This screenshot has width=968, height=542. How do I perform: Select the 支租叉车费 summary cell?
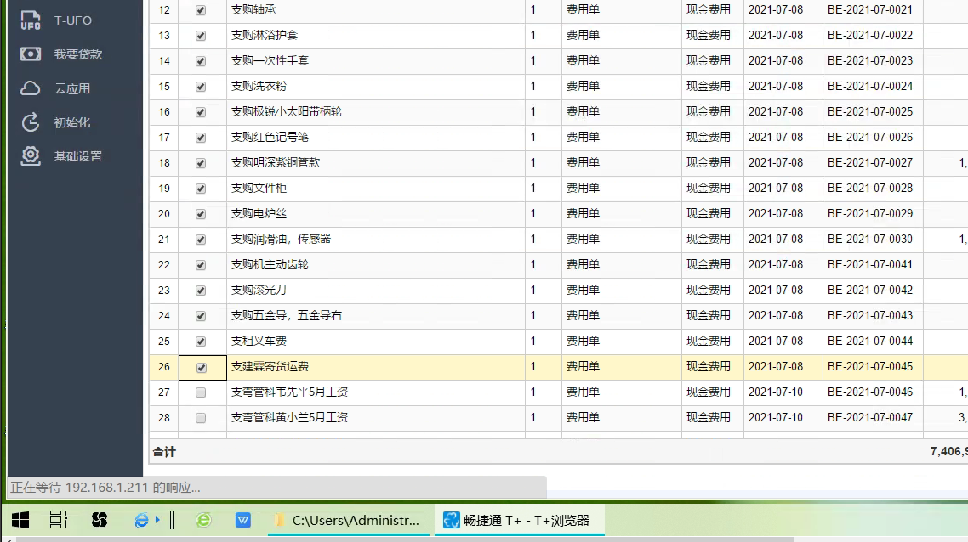coord(375,341)
